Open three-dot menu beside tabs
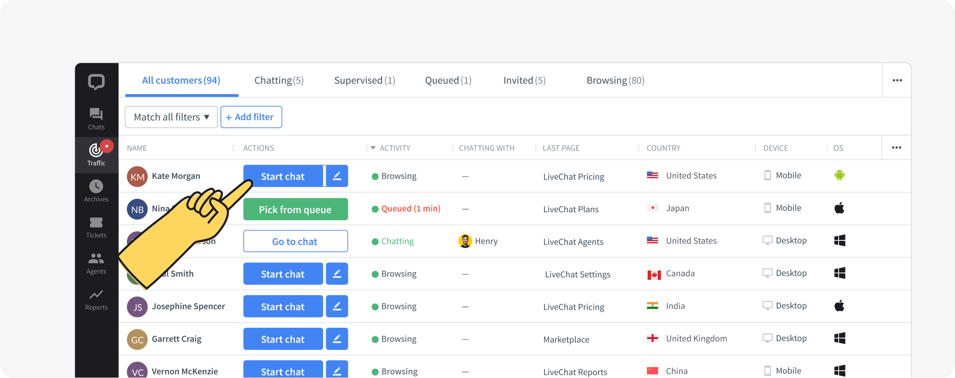Screen dimensions: 955x378 tap(897, 80)
